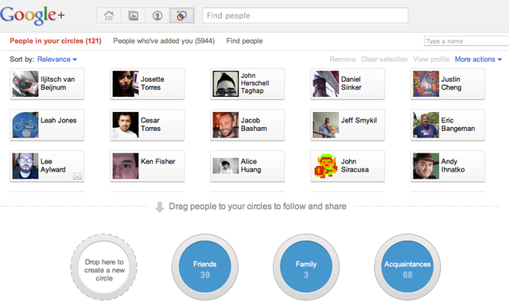Select Daniel Sinker's avatar photo
The width and height of the screenshot is (509, 305).
click(x=326, y=84)
